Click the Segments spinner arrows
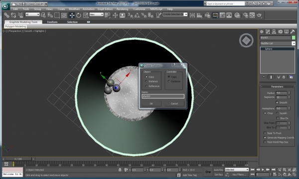The image size is (299, 179). 289,97
